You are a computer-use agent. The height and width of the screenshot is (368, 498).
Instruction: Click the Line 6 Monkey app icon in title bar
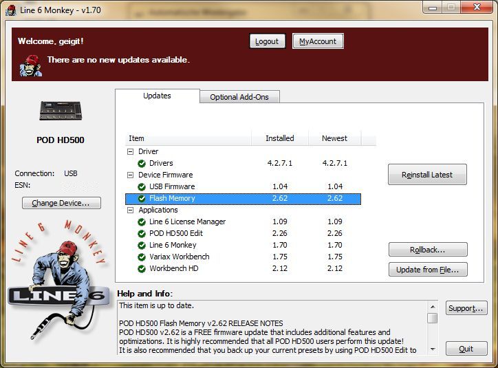[x=11, y=10]
